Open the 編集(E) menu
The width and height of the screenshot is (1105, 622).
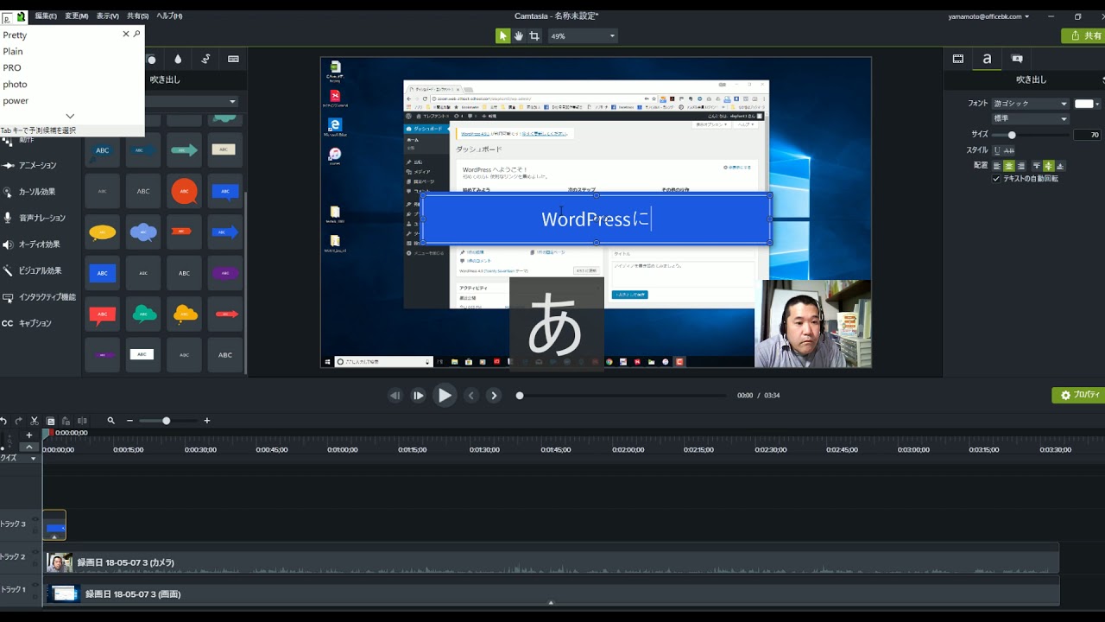tap(46, 16)
